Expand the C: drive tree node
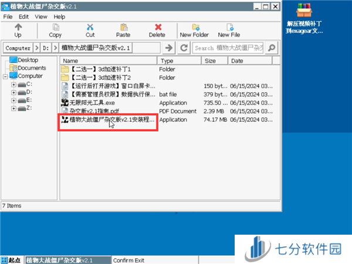Viewport: 352px width, 264px height. click(x=13, y=84)
